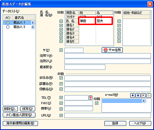Toggle 役職名 print checkbox
The height and width of the screenshot is (130, 154).
61,89
